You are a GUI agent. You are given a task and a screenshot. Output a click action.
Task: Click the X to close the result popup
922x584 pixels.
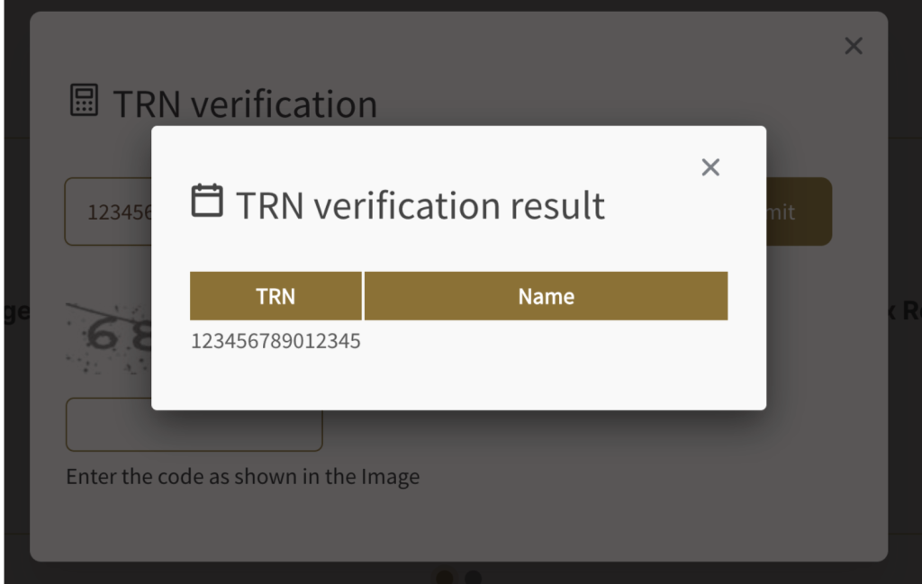coord(710,166)
